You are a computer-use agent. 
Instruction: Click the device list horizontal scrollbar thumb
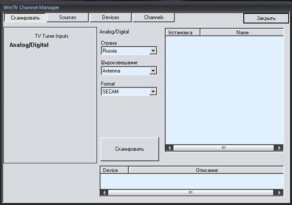click(191, 192)
